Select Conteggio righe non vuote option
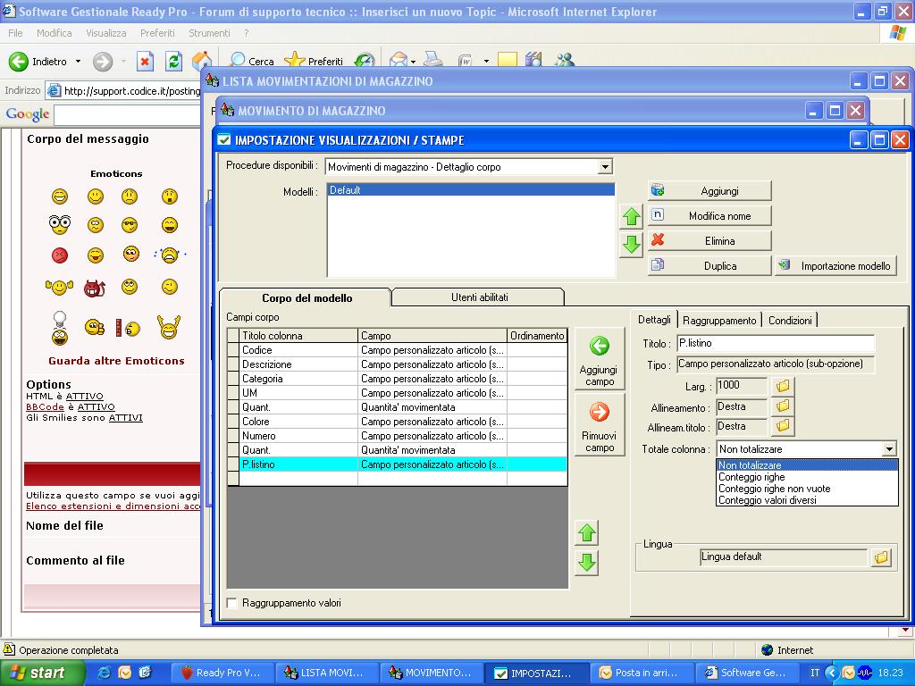 pyautogui.click(x=774, y=489)
